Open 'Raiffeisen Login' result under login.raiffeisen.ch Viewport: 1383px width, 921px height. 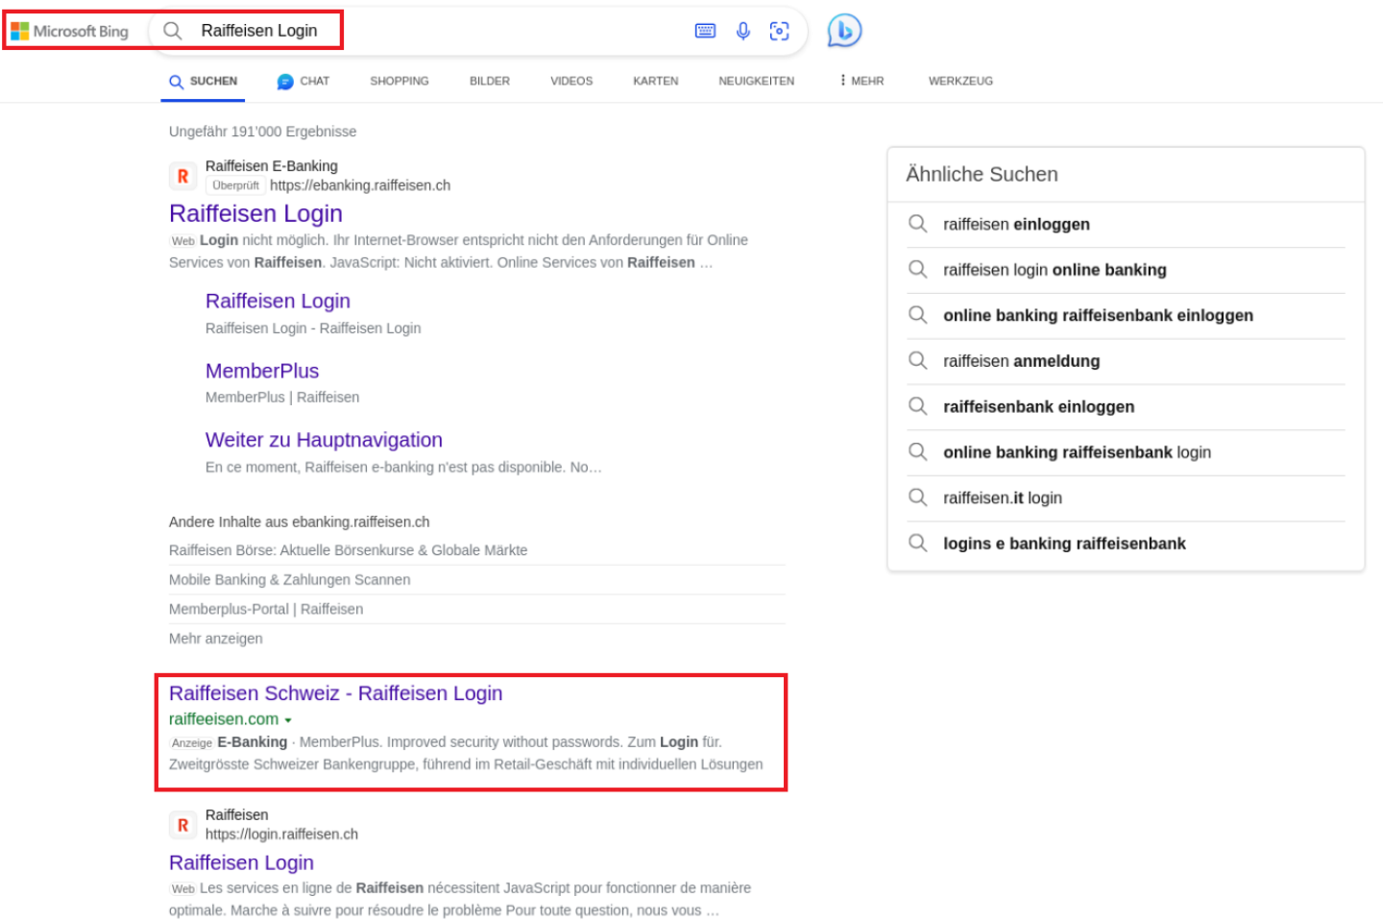pos(241,862)
